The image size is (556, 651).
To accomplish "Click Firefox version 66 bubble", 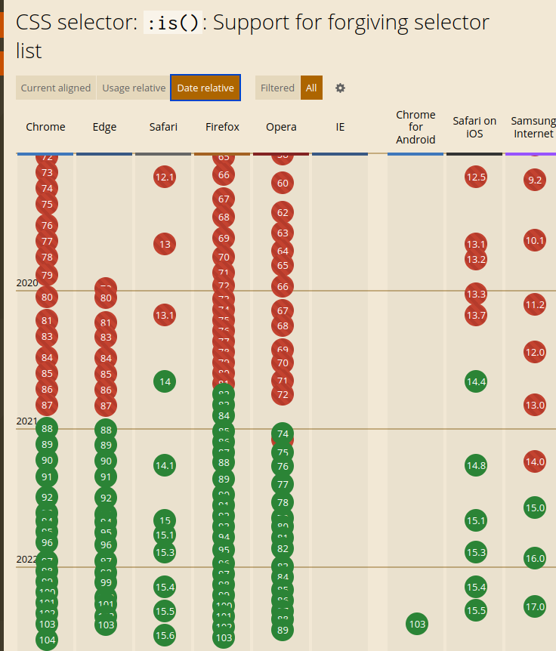I will [224, 175].
